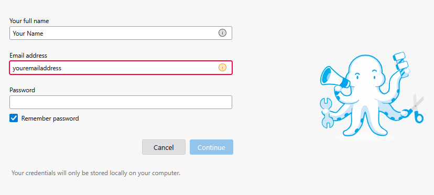
Task: Click the credentials stored locally notice text
Action: [96, 173]
